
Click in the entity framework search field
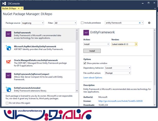pos(122,23)
